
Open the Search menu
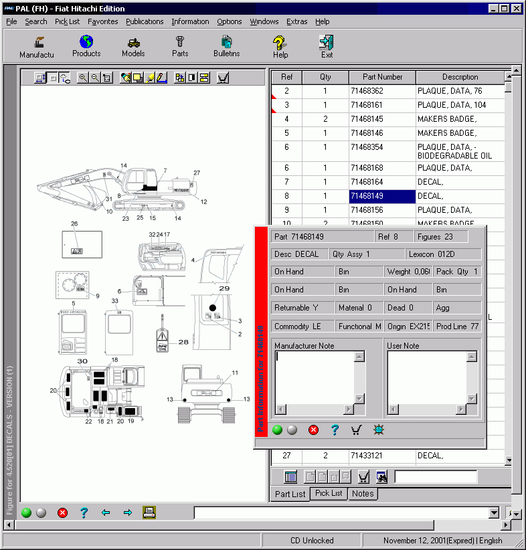click(x=35, y=22)
